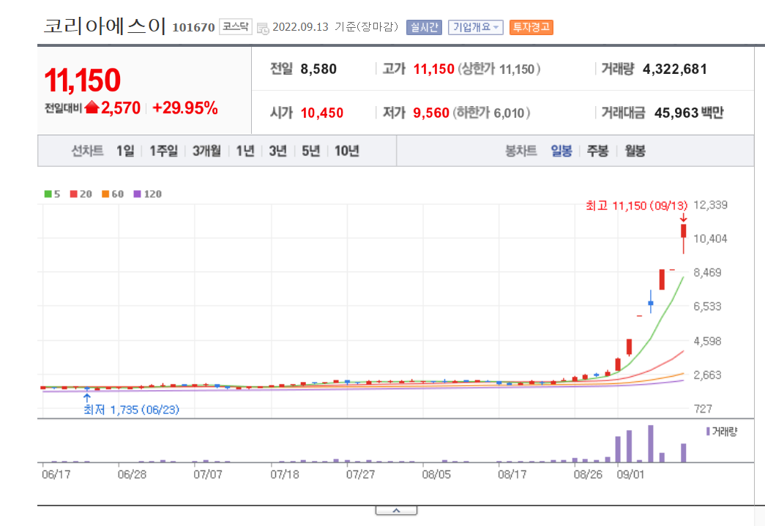Click the 실시간 button
765x526 pixels.
tap(424, 27)
